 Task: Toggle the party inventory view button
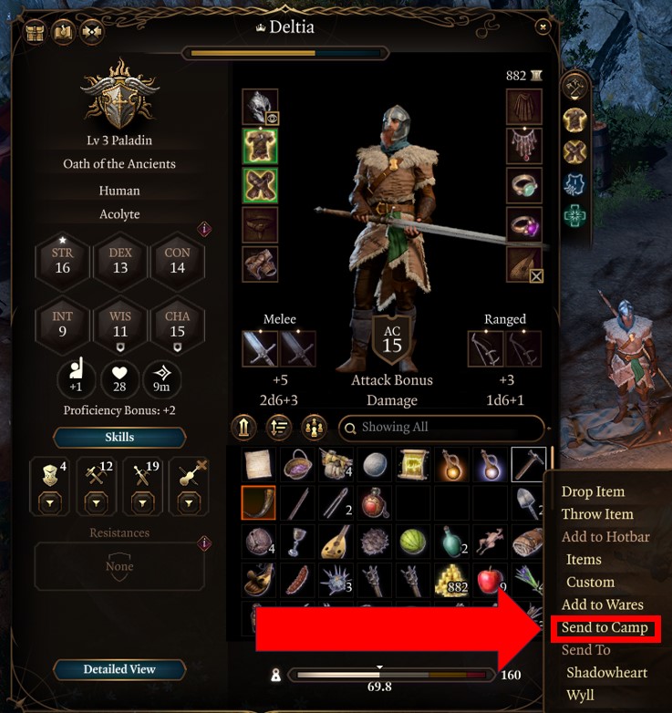[314, 428]
